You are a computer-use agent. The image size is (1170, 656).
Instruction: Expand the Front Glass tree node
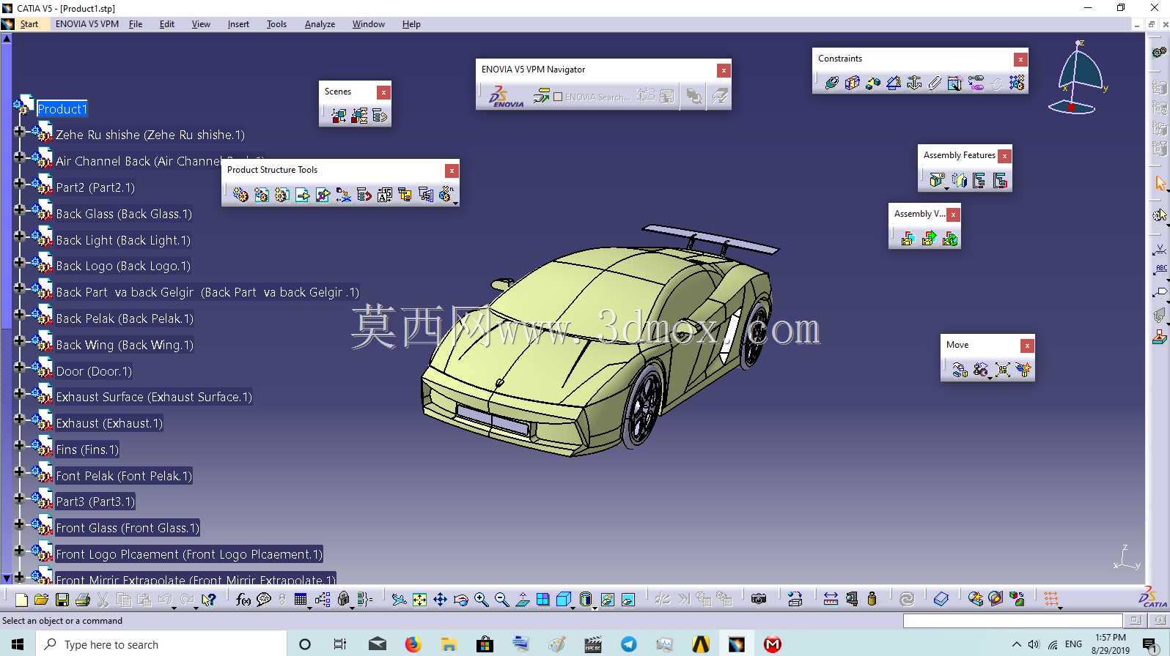(20, 525)
